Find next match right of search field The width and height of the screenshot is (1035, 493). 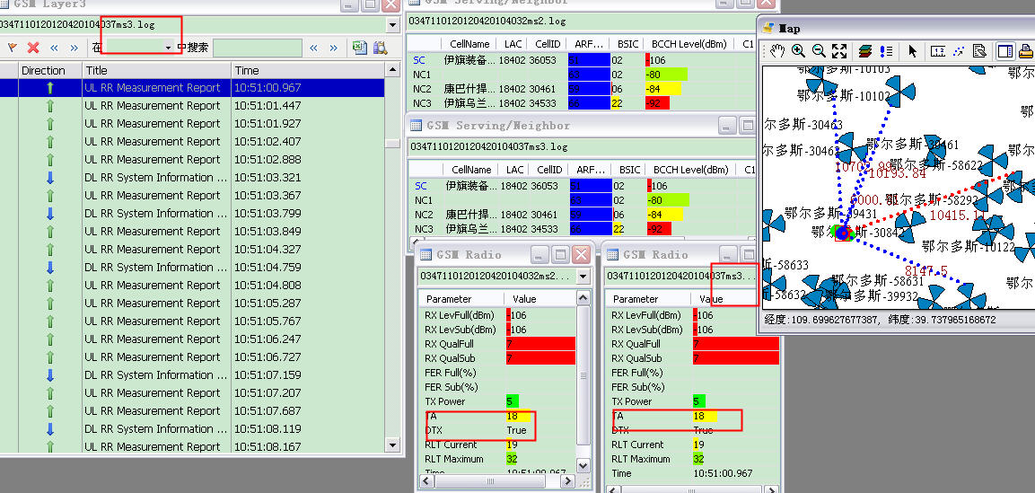click(333, 48)
